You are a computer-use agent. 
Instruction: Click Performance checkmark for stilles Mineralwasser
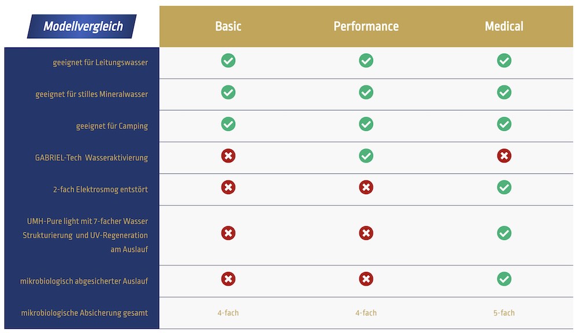coord(366,92)
